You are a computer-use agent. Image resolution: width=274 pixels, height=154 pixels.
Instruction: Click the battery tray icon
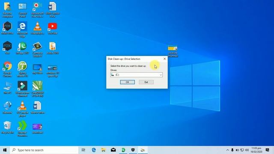pyautogui.click(x=237, y=150)
